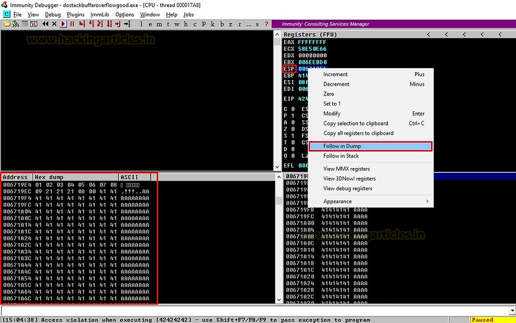Image resolution: width=516 pixels, height=323 pixels.
Task: Expand the Appearance submenu
Action: click(x=371, y=201)
